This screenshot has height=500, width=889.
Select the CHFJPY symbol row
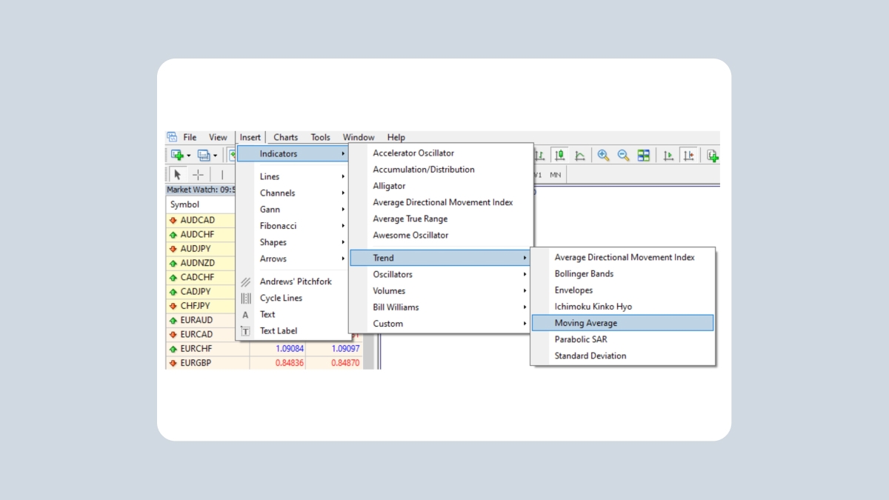200,306
